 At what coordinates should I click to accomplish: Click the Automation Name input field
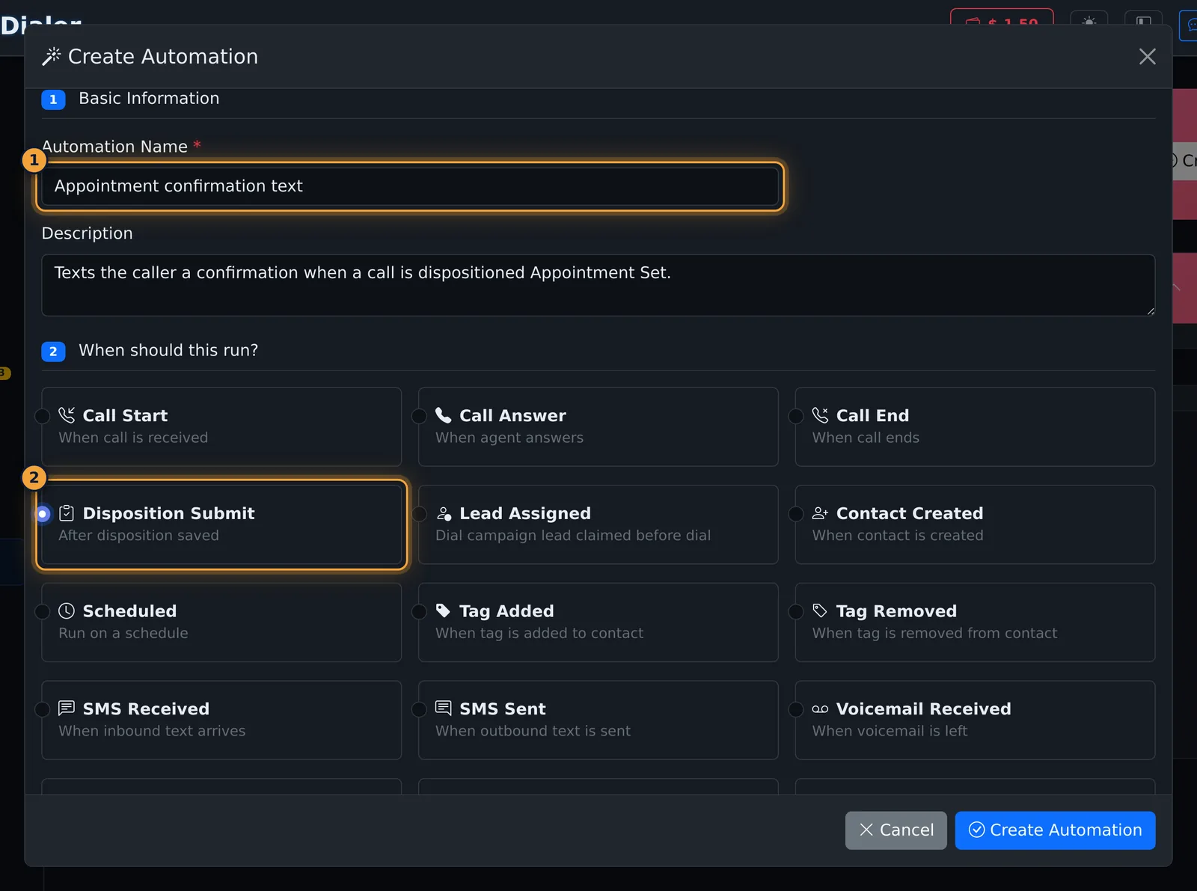click(x=410, y=186)
